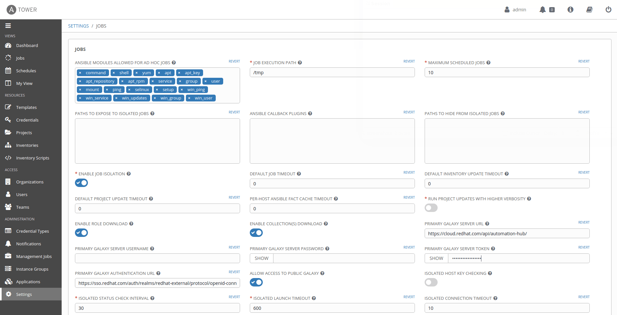Click SHOW to reveal the Galaxy server password
617x315 pixels.
(261, 258)
